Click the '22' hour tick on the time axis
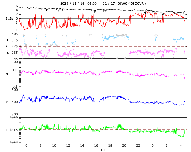This screenshot has width=191, height=152. point(138,145)
